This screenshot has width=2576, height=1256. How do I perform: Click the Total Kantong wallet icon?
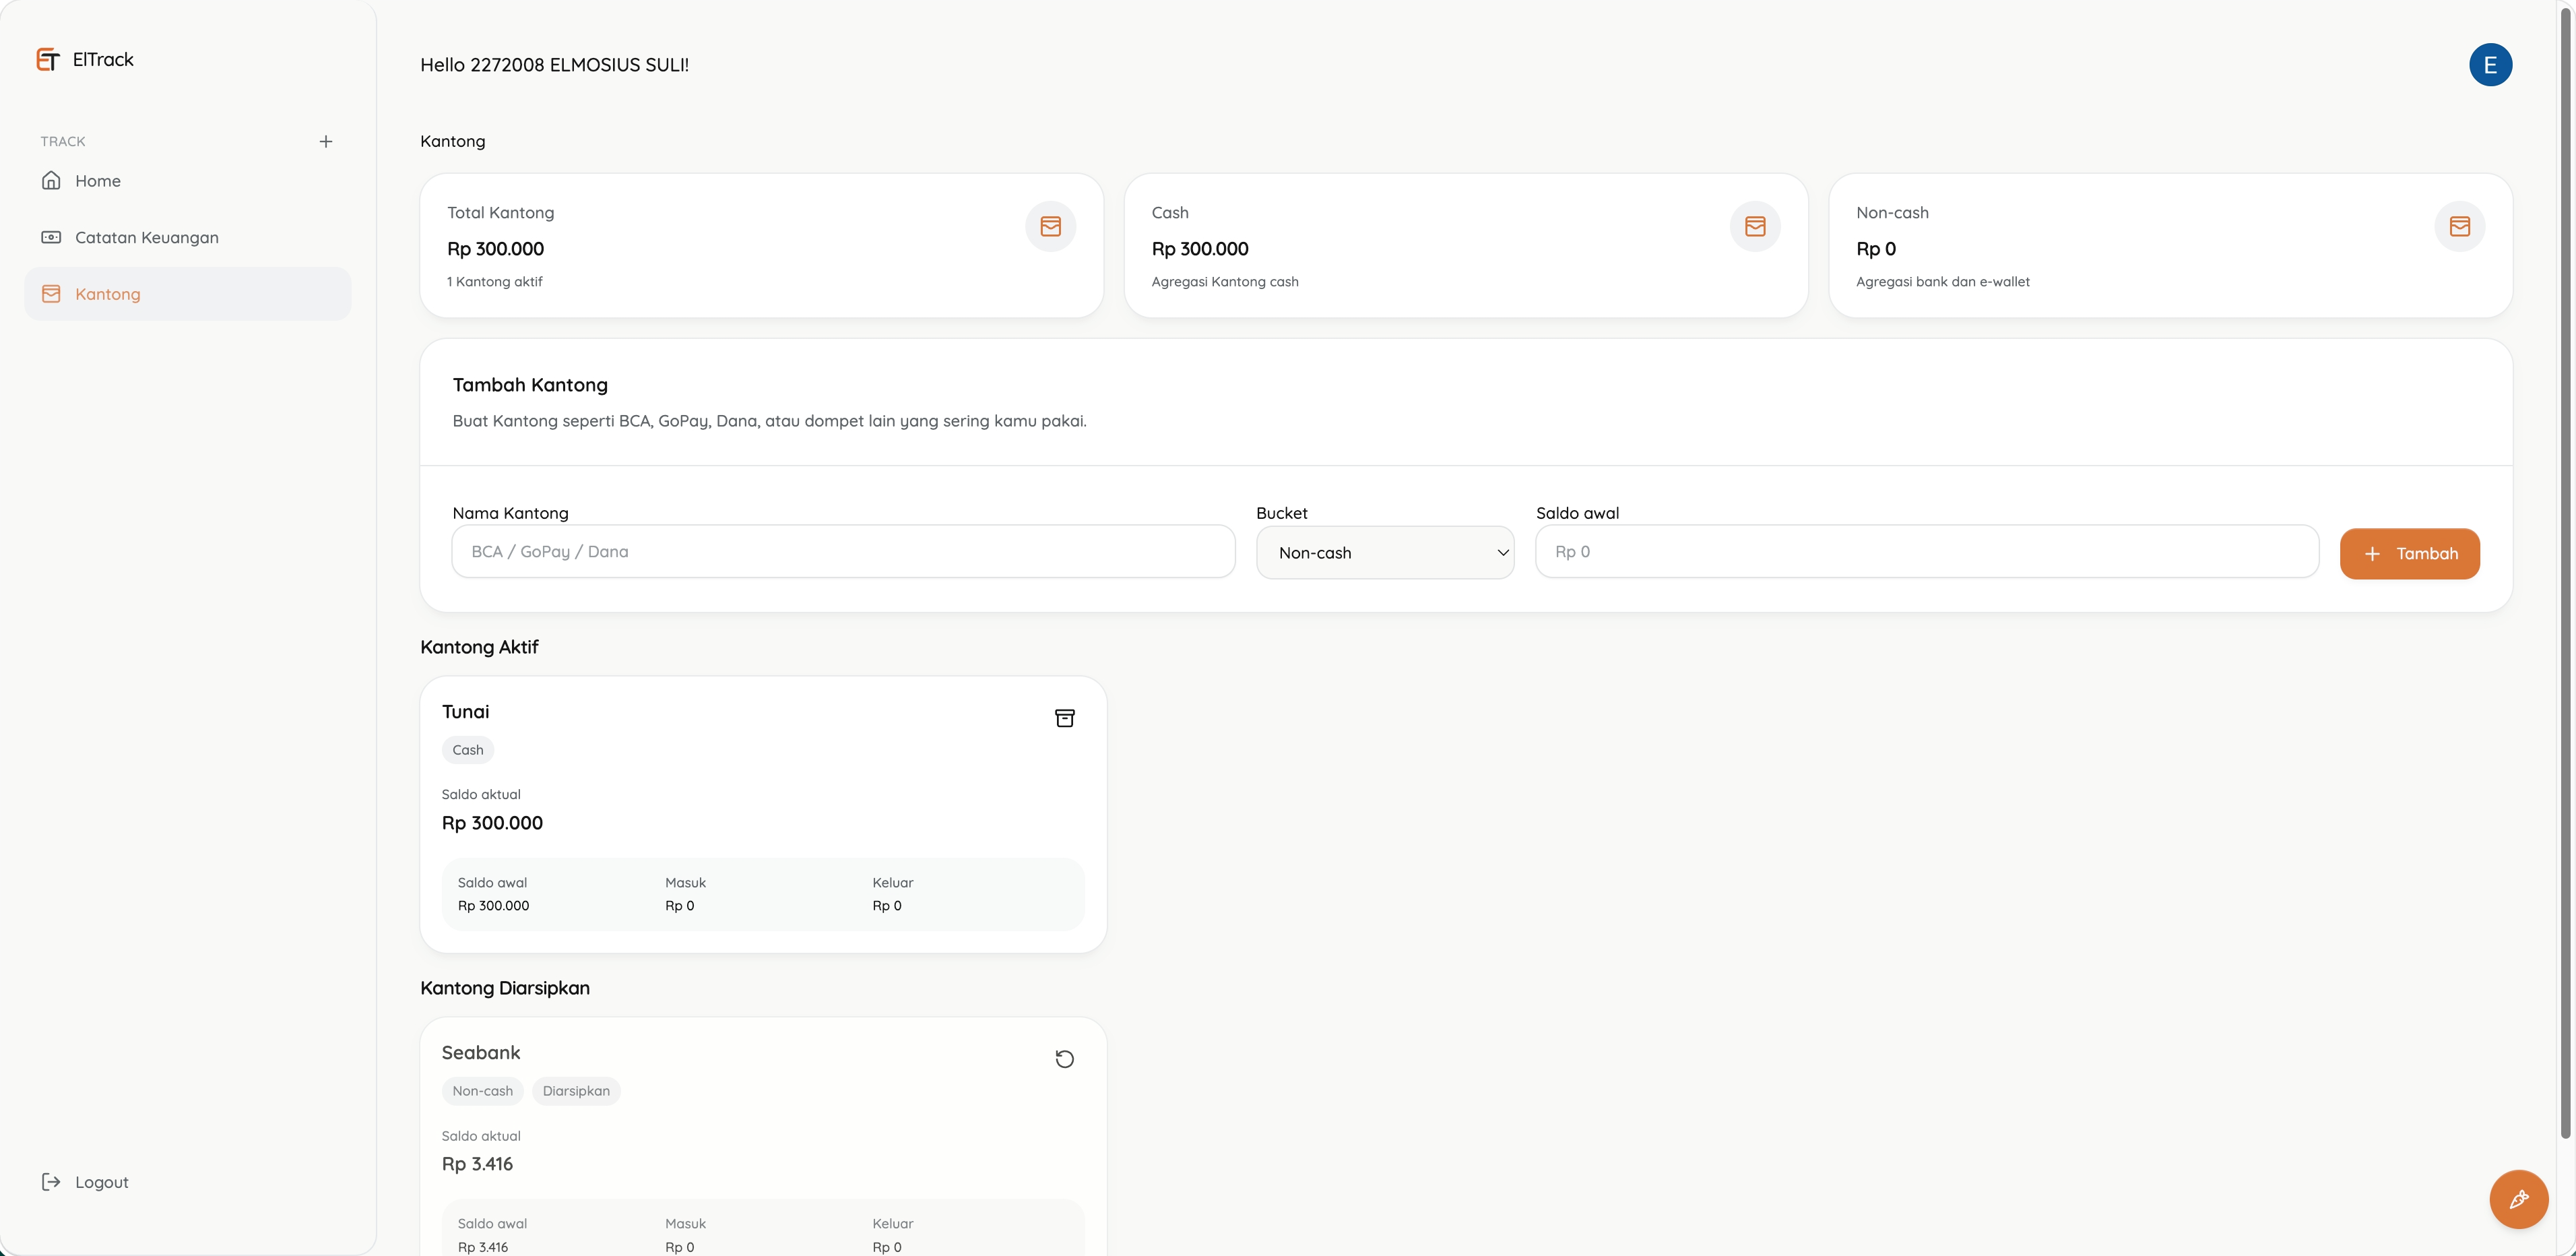pyautogui.click(x=1050, y=227)
